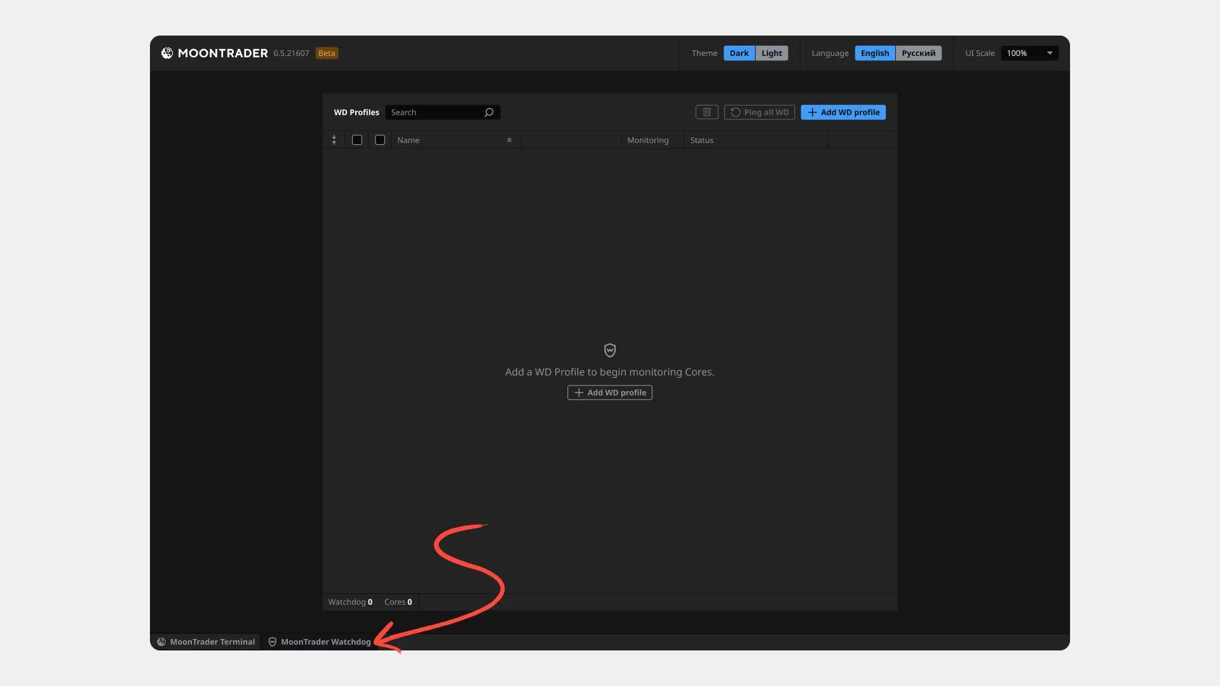Image resolution: width=1220 pixels, height=686 pixels.
Task: Click the search magnifier icon
Action: [489, 112]
